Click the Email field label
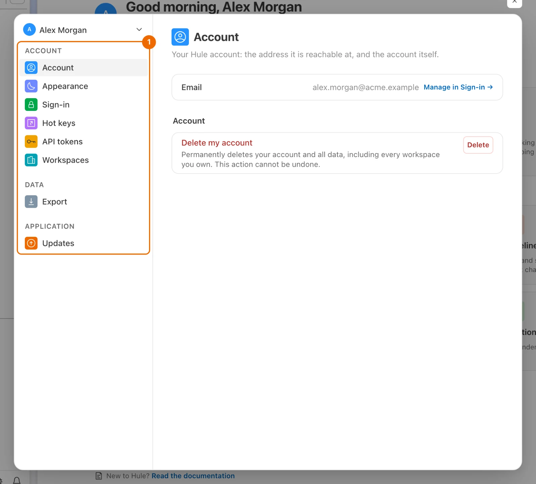The height and width of the screenshot is (484, 536). 192,87
